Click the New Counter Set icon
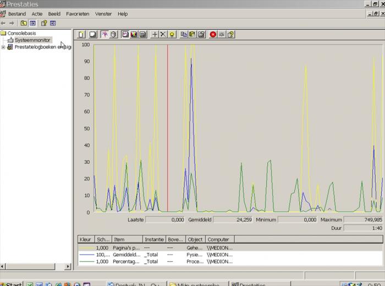 [x=81, y=34]
